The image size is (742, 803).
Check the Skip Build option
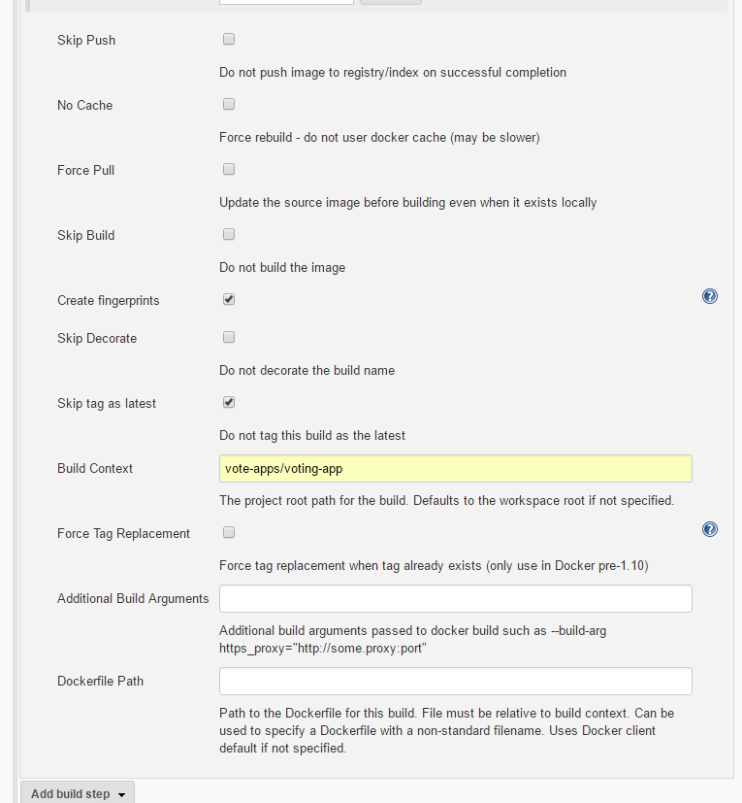[229, 234]
